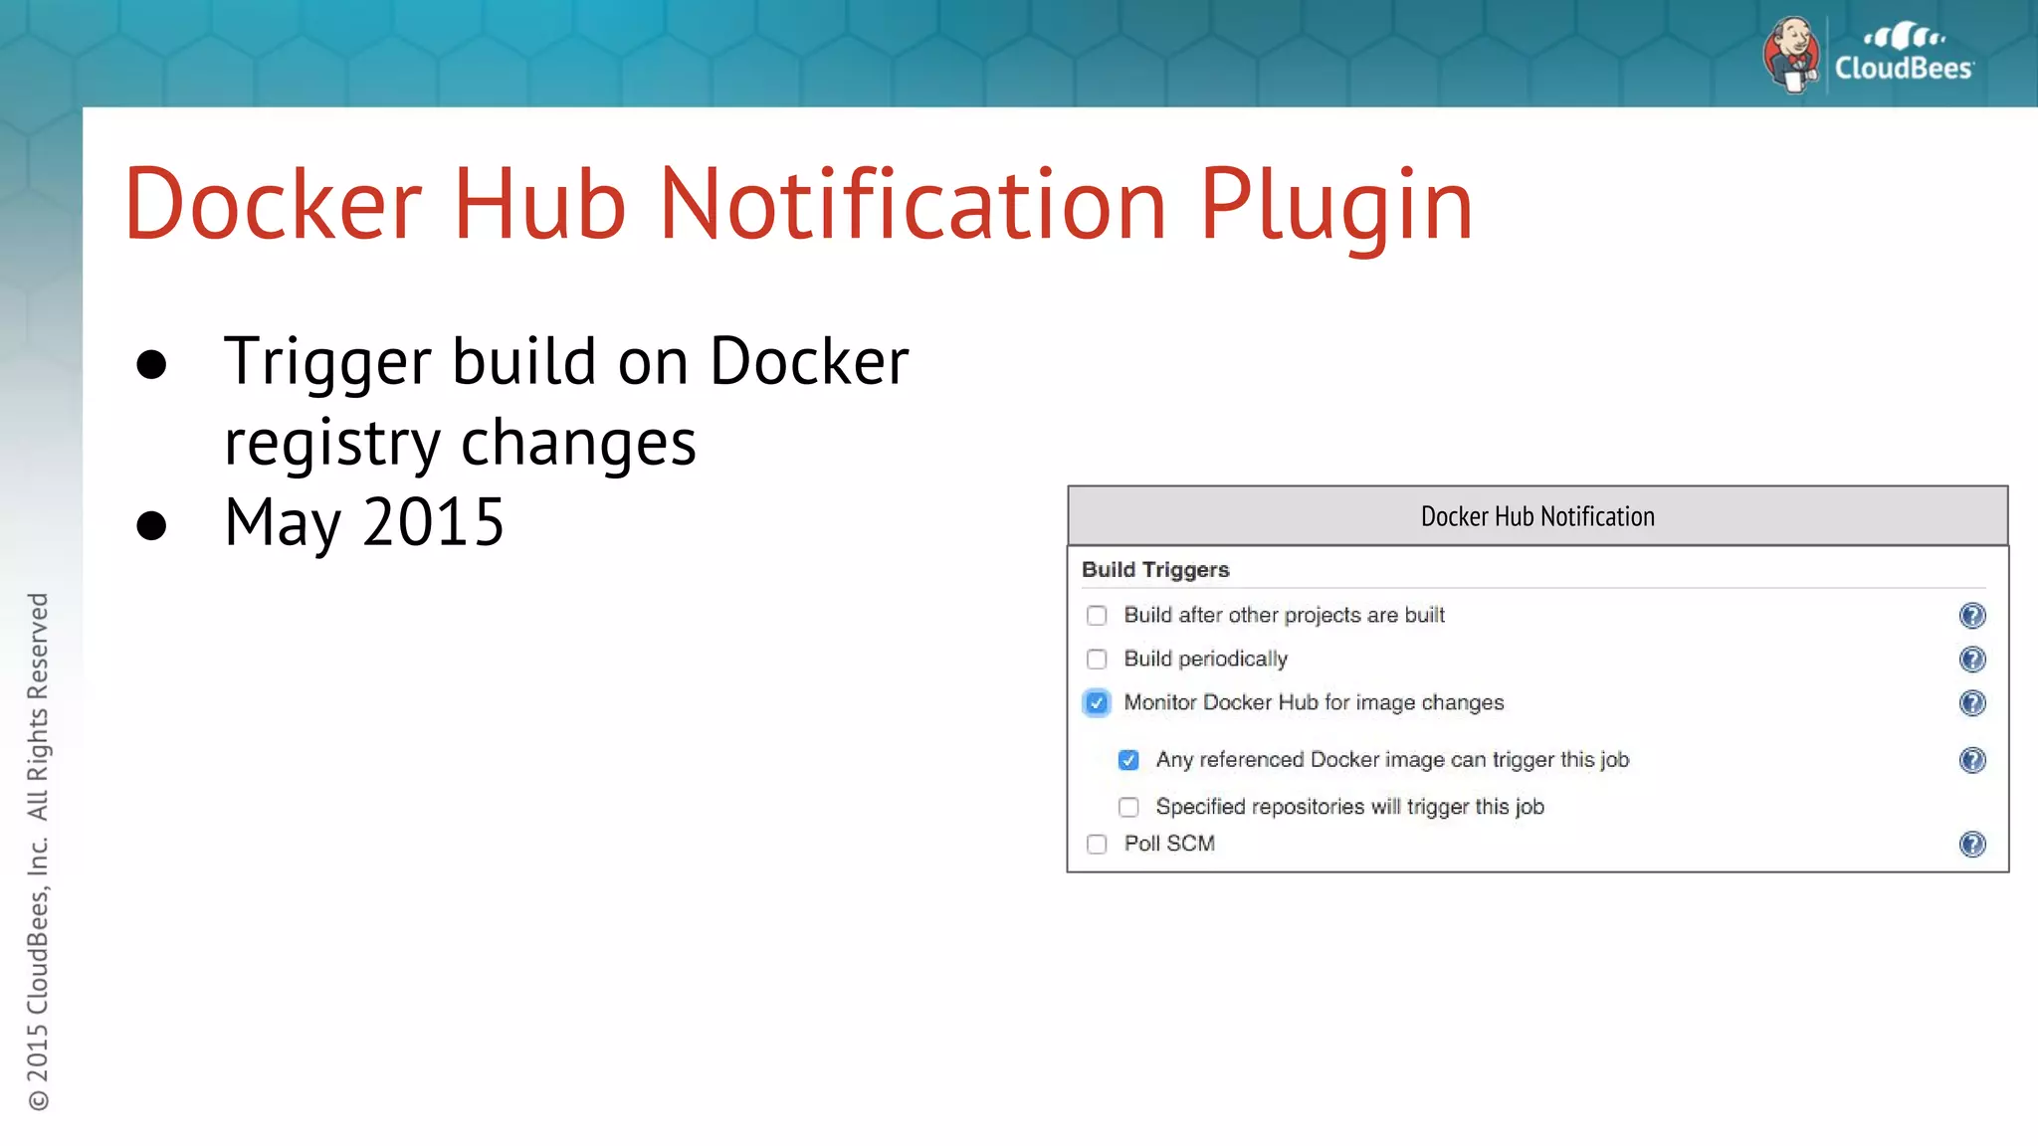The width and height of the screenshot is (2038, 1146).
Task: Open help for Build after other projects
Action: click(1971, 616)
